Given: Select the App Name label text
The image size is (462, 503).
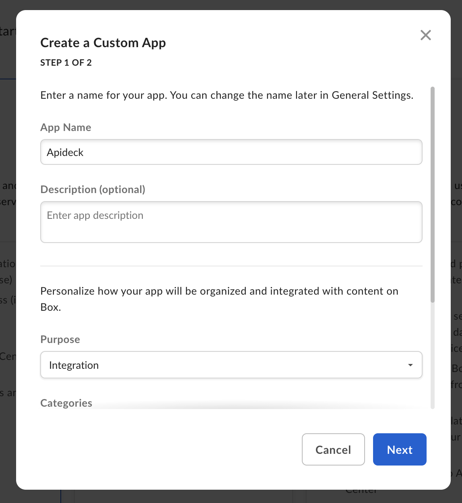Looking at the screenshot, I should (x=66, y=127).
